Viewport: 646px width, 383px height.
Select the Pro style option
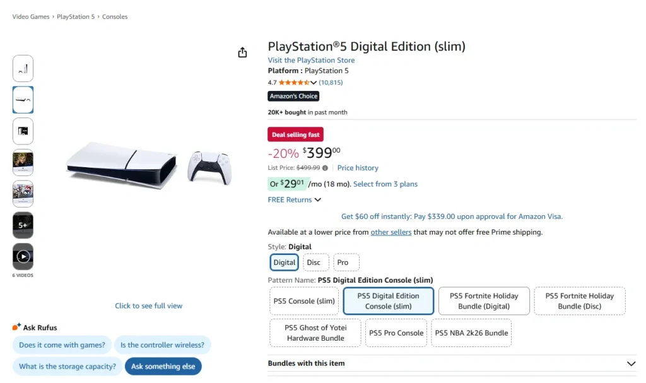pyautogui.click(x=345, y=262)
